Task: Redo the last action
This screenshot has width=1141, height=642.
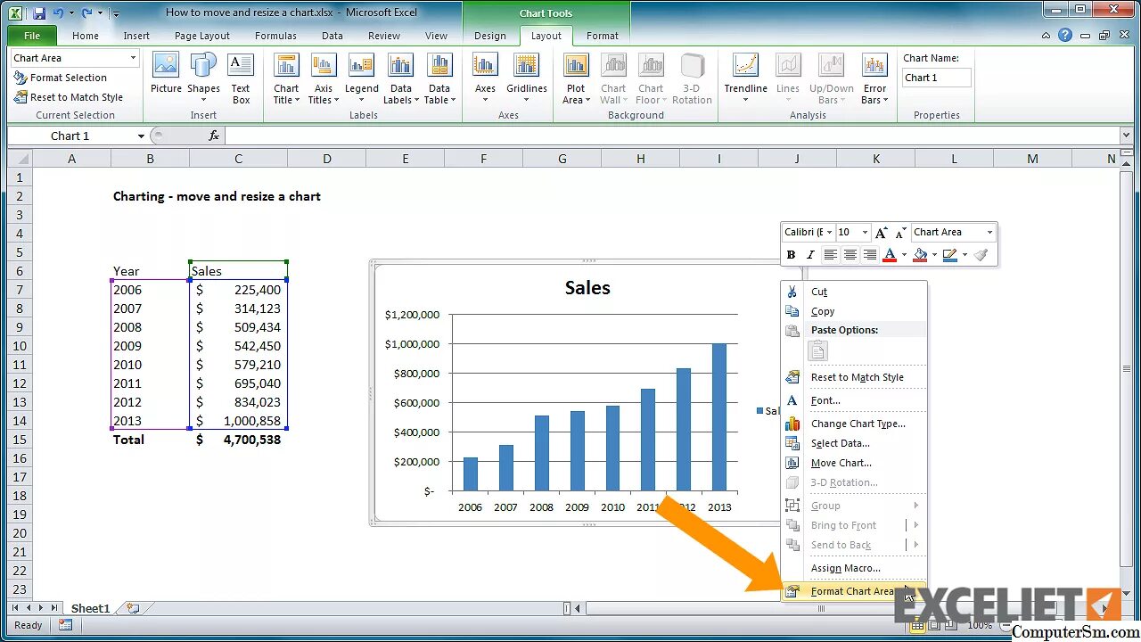Action: point(86,13)
